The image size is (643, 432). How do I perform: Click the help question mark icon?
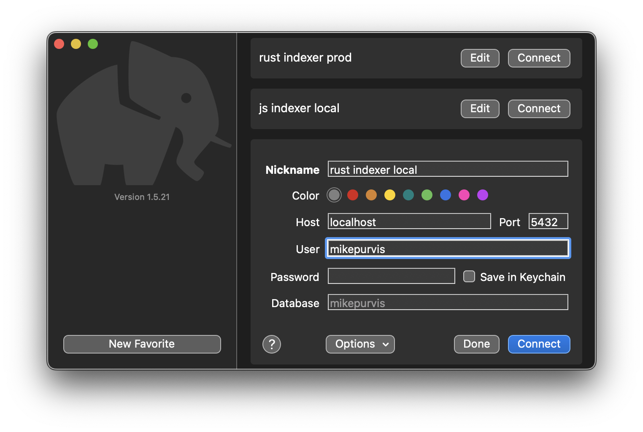click(272, 344)
